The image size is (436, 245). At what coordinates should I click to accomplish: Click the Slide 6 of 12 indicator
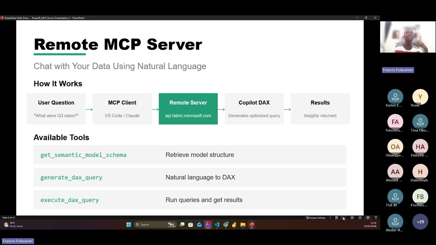9,218
